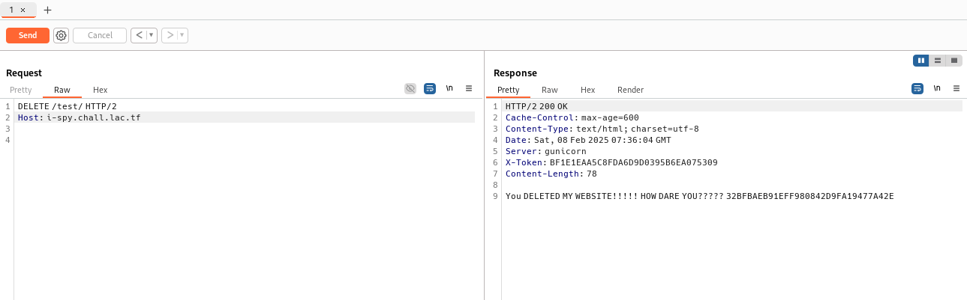Click HTTP/2 200 OK status line
Viewport: 967px width, 300px height.
coord(536,106)
